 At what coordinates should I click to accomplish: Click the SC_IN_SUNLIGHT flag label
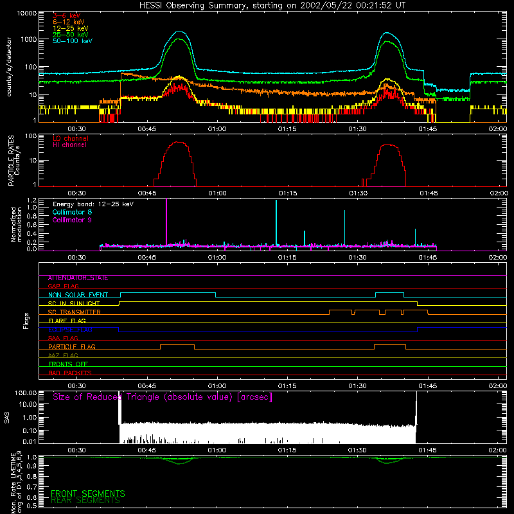(74, 303)
